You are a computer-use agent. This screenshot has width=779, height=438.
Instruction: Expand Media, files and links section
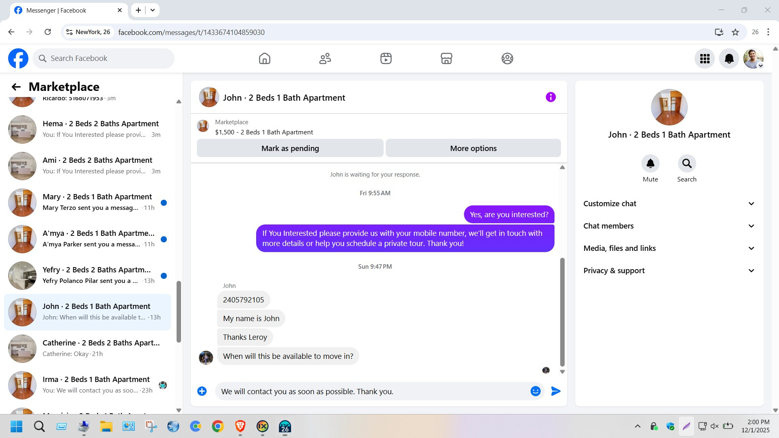[669, 248]
